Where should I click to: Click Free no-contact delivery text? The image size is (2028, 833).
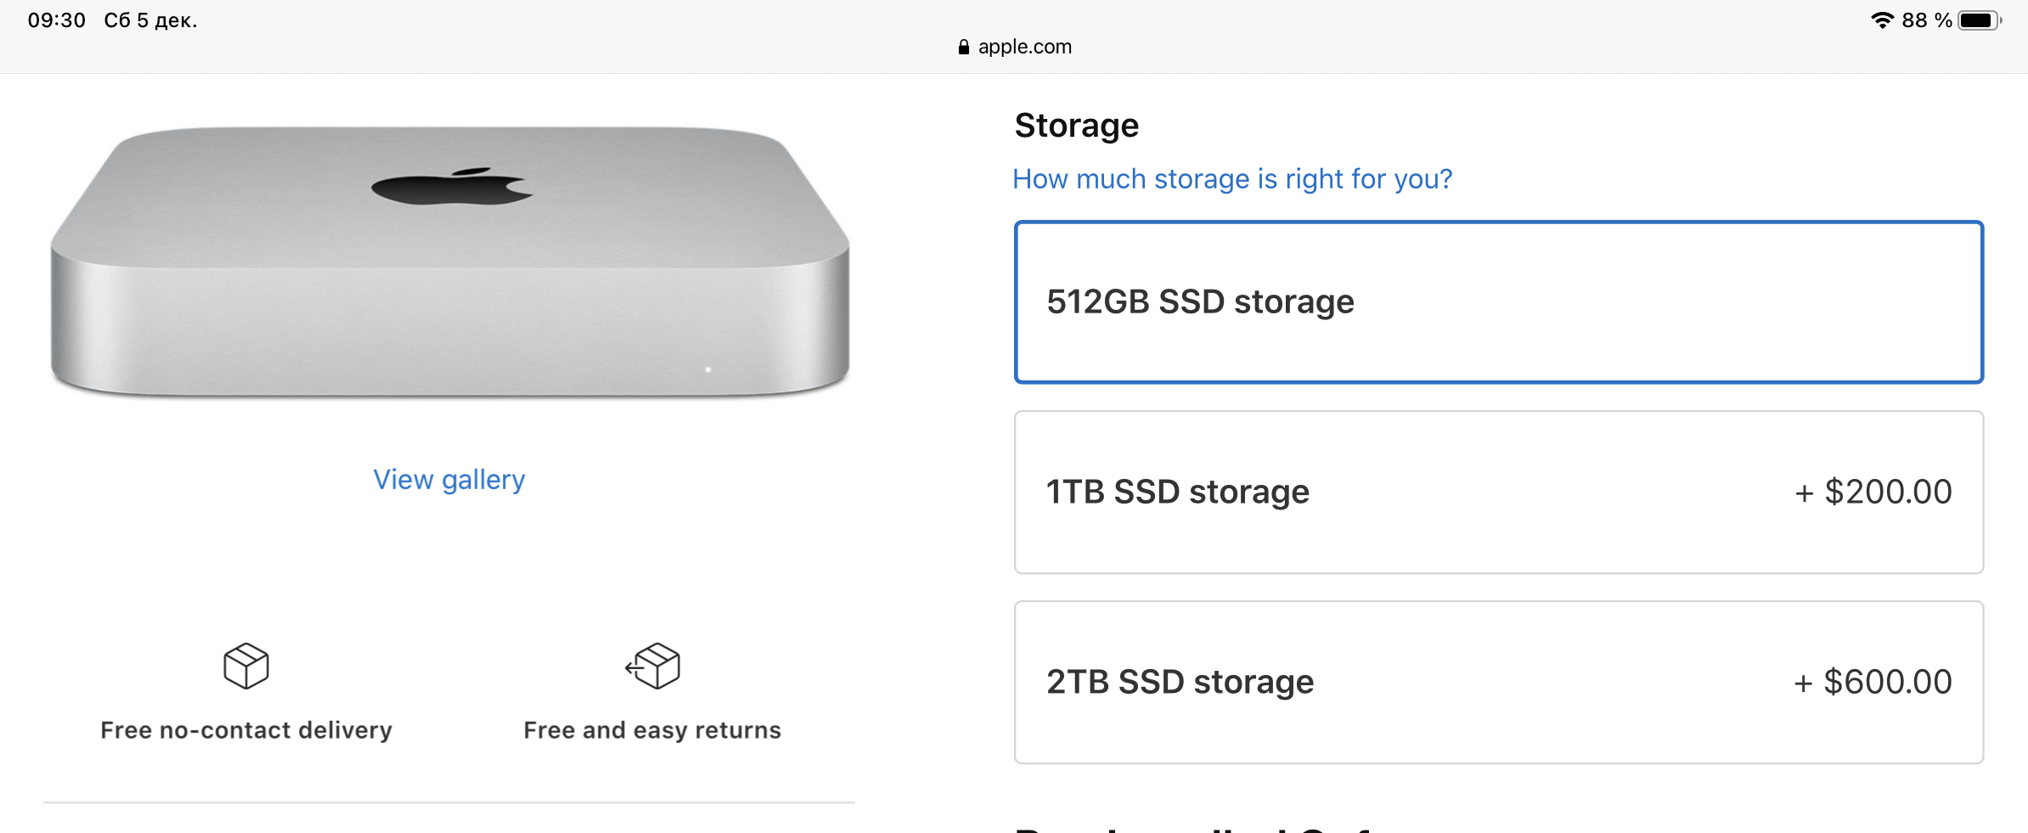click(x=246, y=730)
